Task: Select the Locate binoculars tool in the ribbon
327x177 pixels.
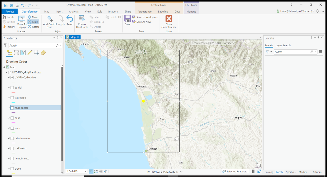Action: 9,17
